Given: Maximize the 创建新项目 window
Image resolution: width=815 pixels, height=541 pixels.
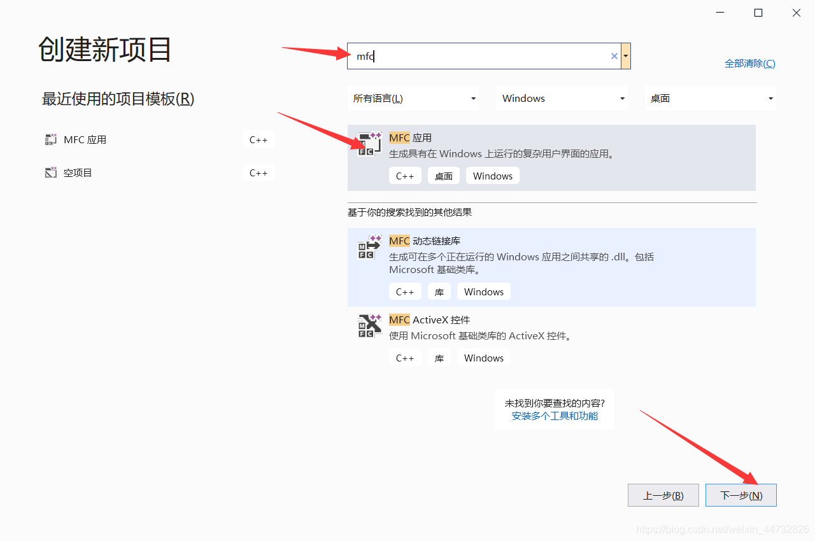Looking at the screenshot, I should tap(758, 13).
